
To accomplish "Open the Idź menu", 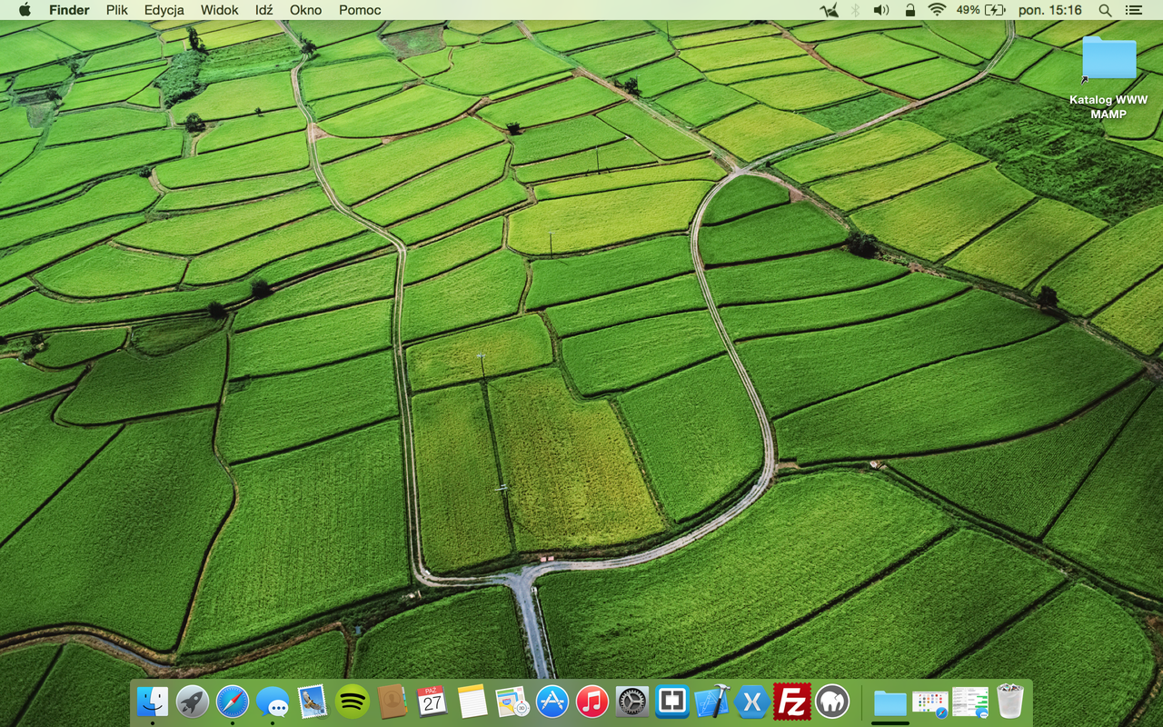I will tap(264, 10).
